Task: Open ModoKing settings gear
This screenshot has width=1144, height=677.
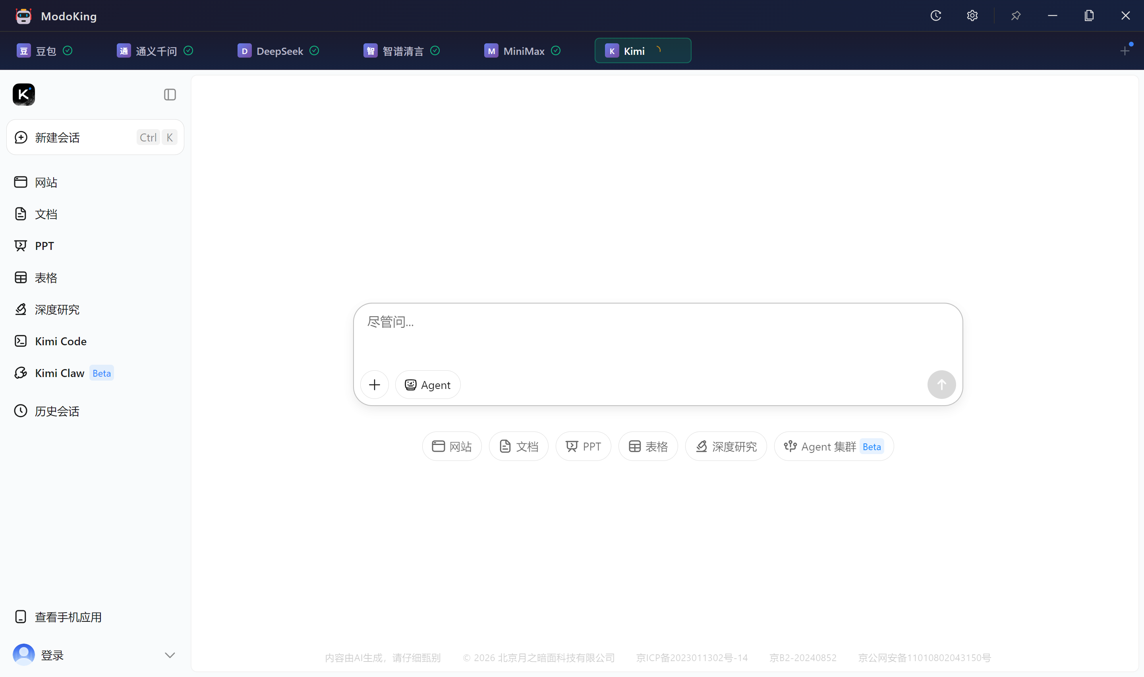Action: (x=972, y=16)
